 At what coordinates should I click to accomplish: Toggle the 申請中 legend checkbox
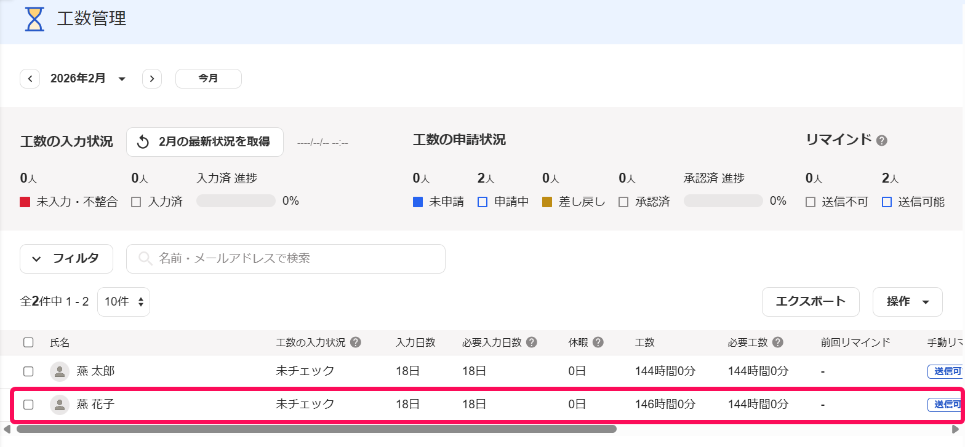click(x=482, y=202)
